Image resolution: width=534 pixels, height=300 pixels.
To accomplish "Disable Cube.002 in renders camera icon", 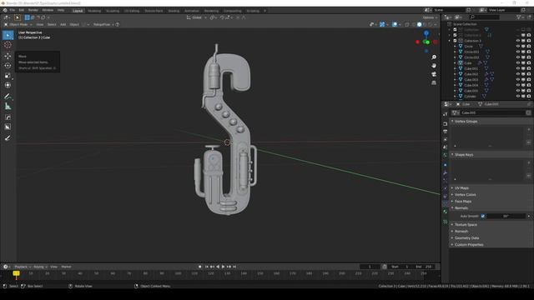I will pos(529,74).
